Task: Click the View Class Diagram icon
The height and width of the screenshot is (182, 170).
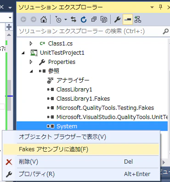Action: click(138, 19)
